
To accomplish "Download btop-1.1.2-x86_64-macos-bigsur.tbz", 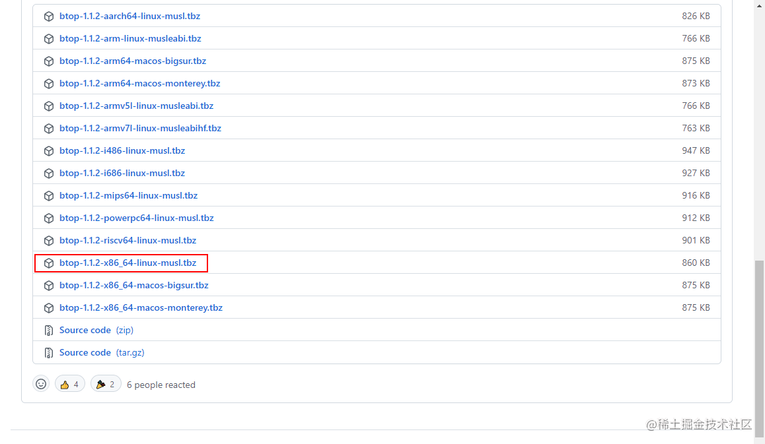I will (133, 285).
